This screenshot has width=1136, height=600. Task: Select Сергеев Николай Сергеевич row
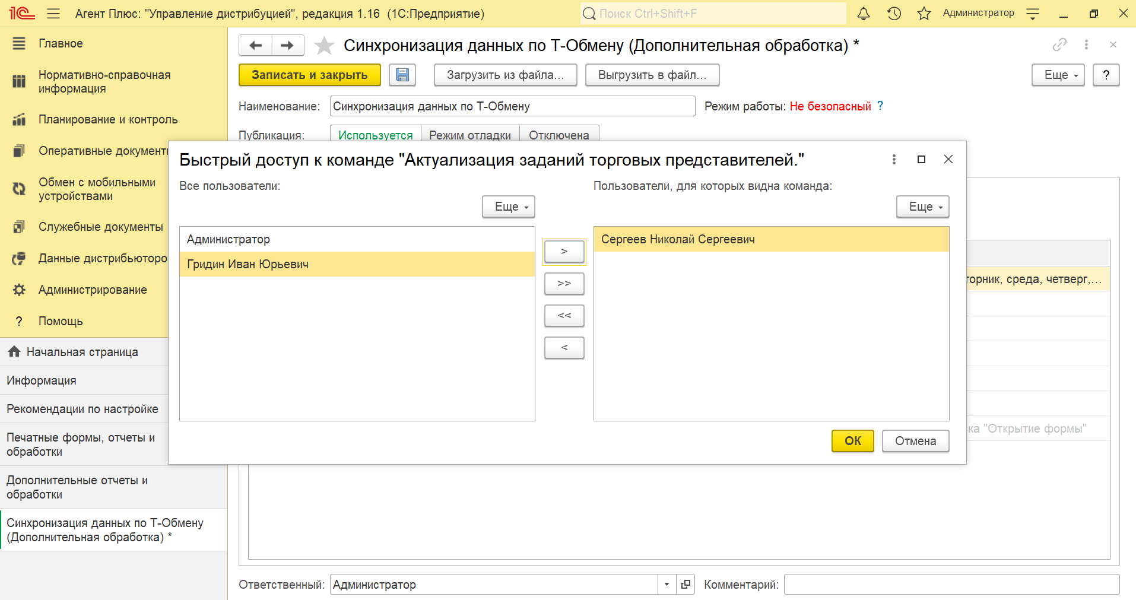771,239
